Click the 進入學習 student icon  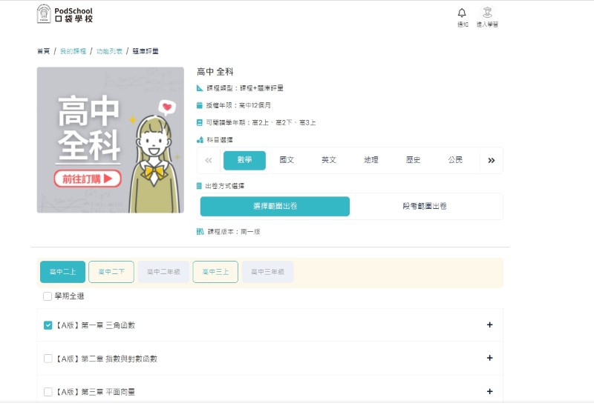(x=487, y=16)
